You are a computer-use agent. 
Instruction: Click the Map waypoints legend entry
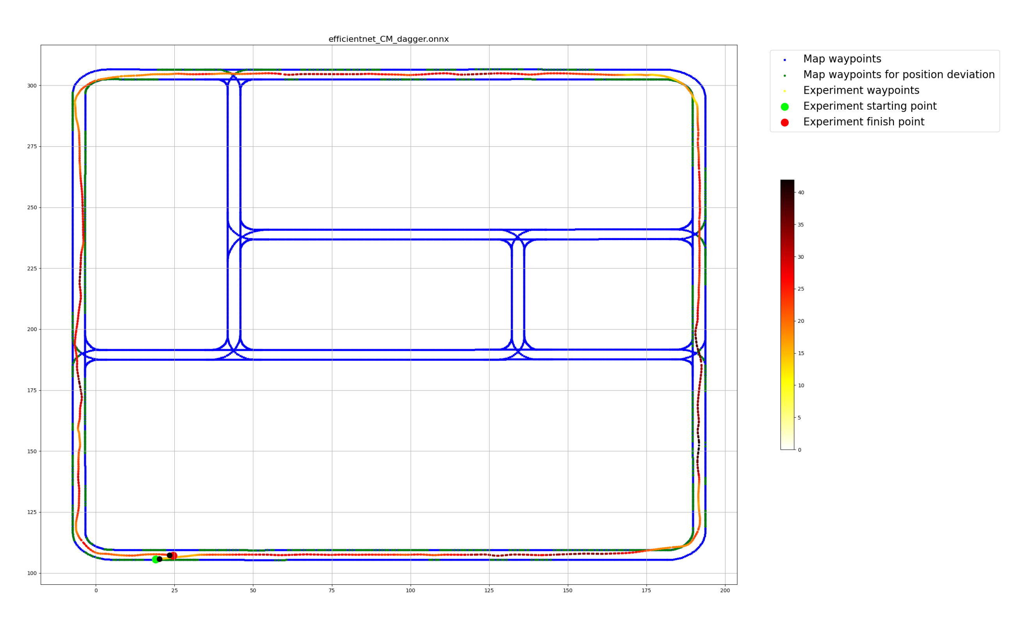842,59
